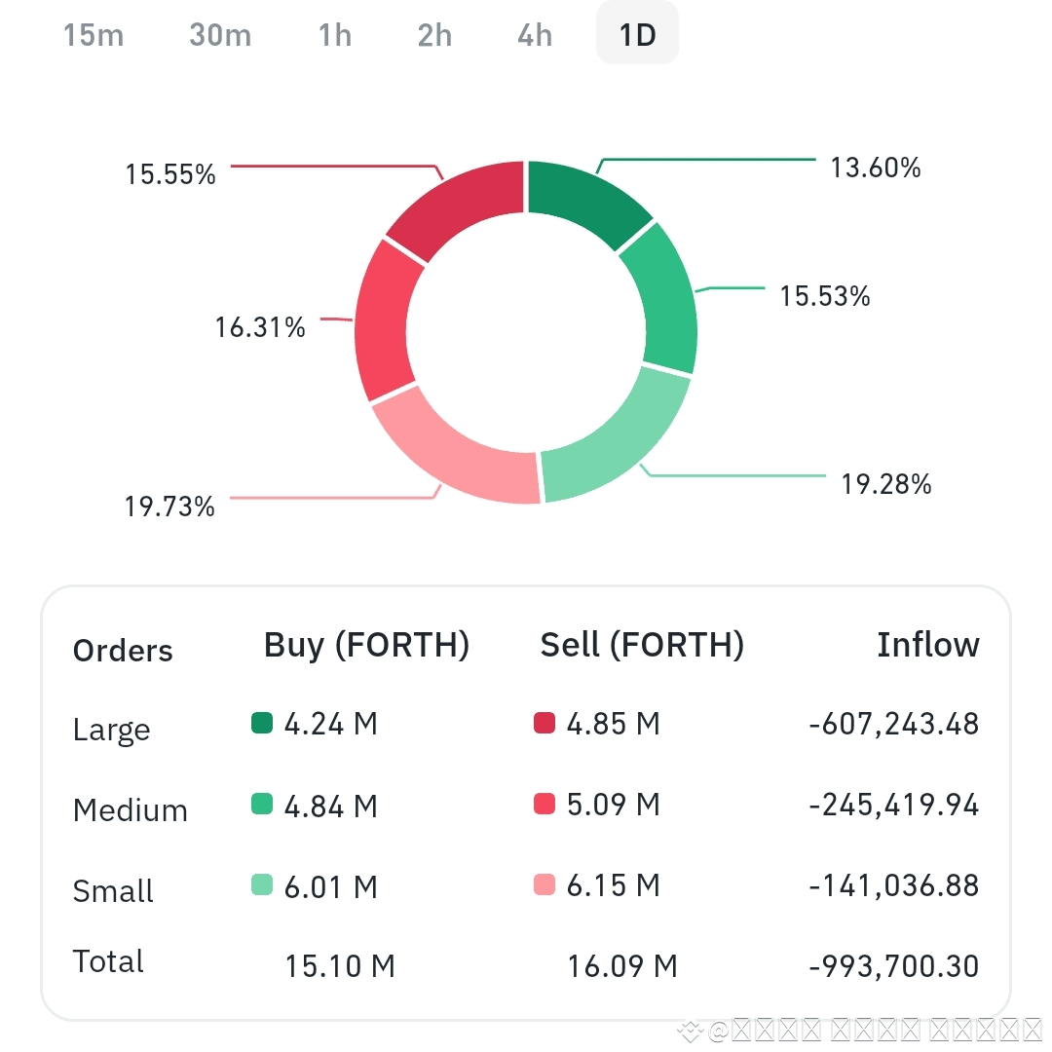Viewport: 1052px width, 1052px height.
Task: Click the Total inflow value -993,700.30
Action: (890, 966)
